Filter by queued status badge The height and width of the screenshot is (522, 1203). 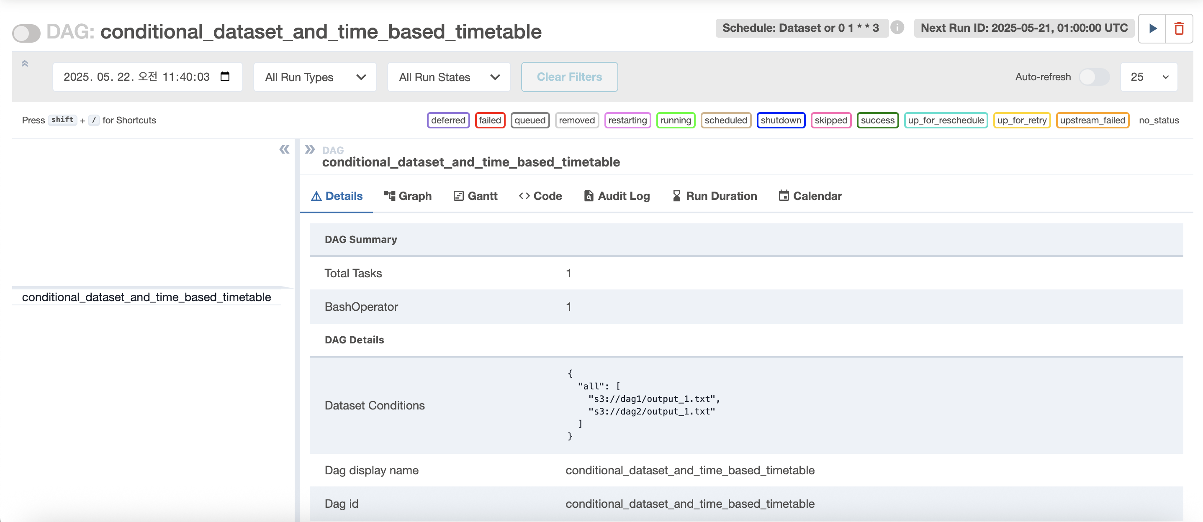click(x=530, y=120)
